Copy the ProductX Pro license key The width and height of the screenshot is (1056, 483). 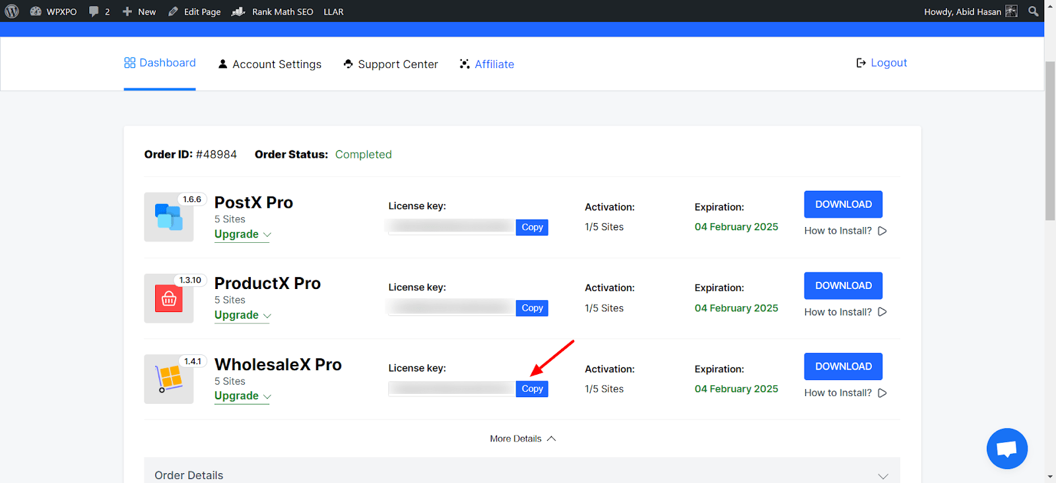[532, 308]
